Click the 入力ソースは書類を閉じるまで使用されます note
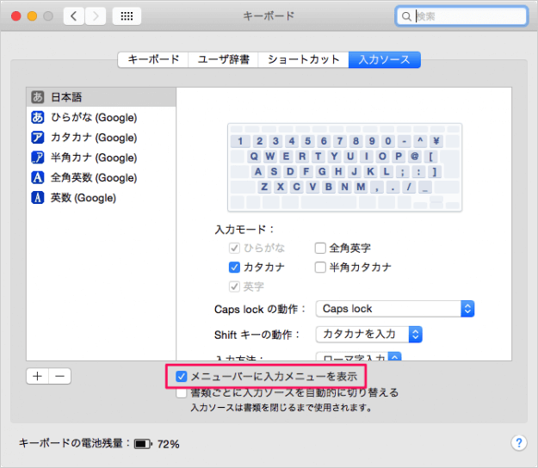538x468 pixels. point(281,408)
